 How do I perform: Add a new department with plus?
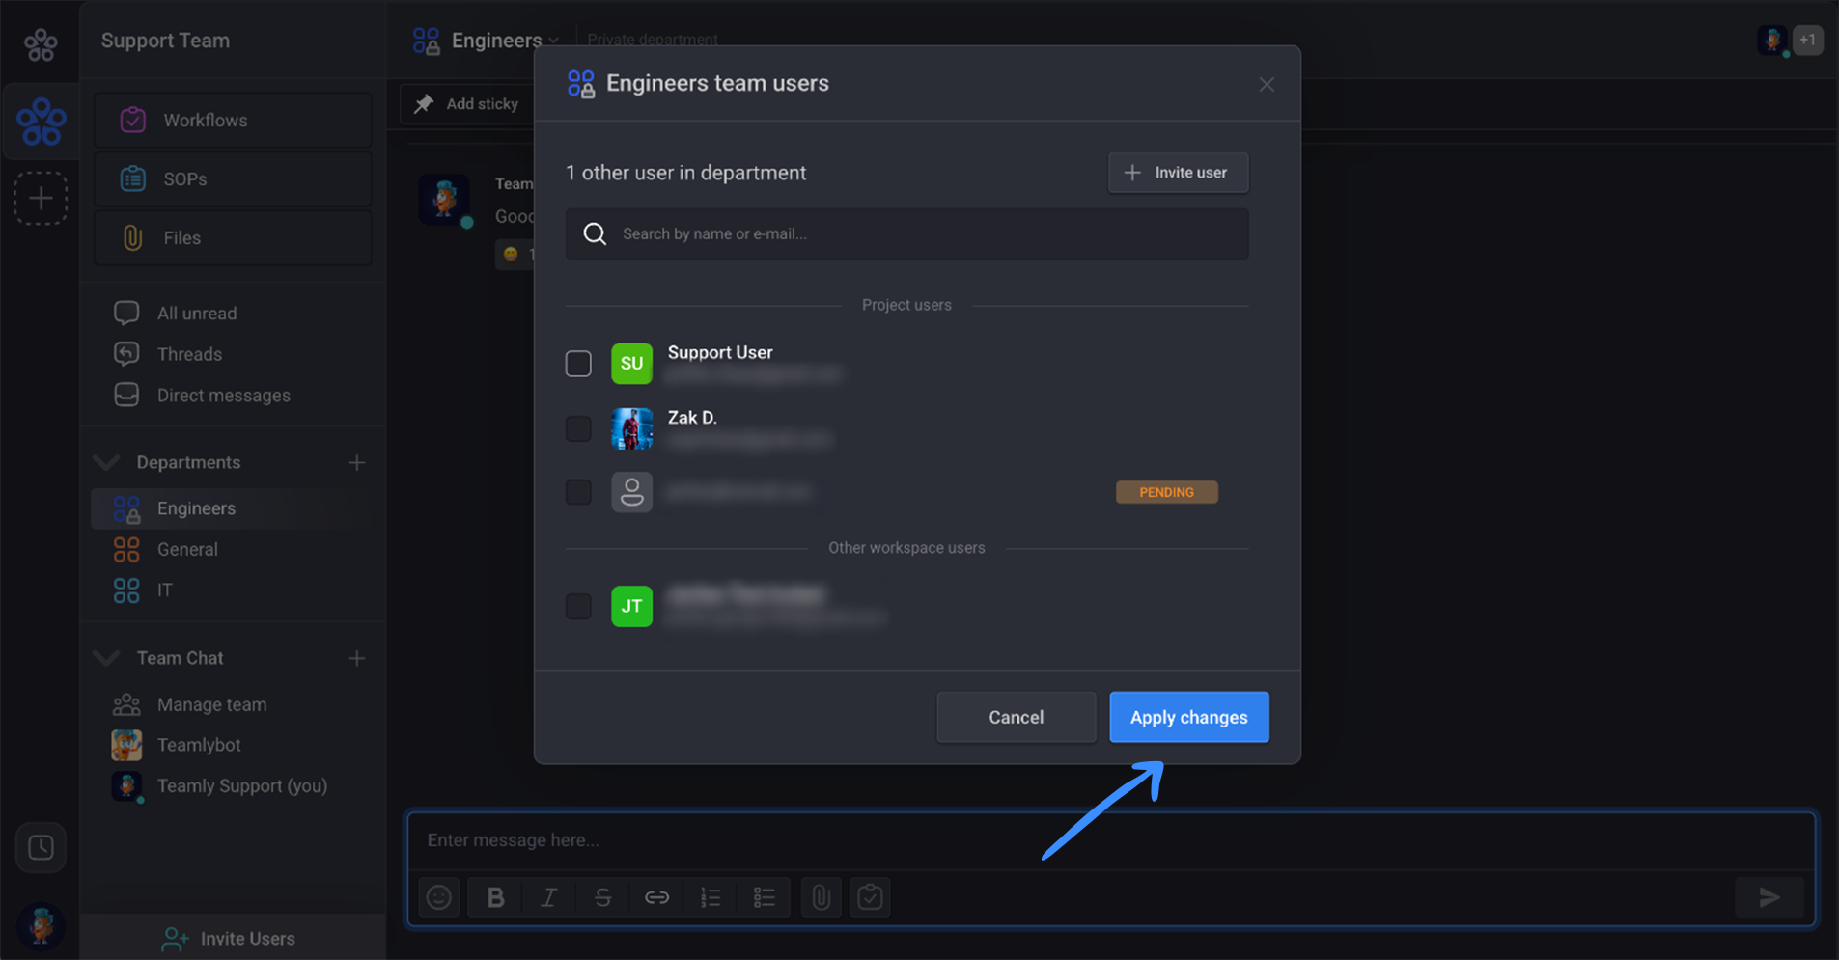tap(357, 463)
